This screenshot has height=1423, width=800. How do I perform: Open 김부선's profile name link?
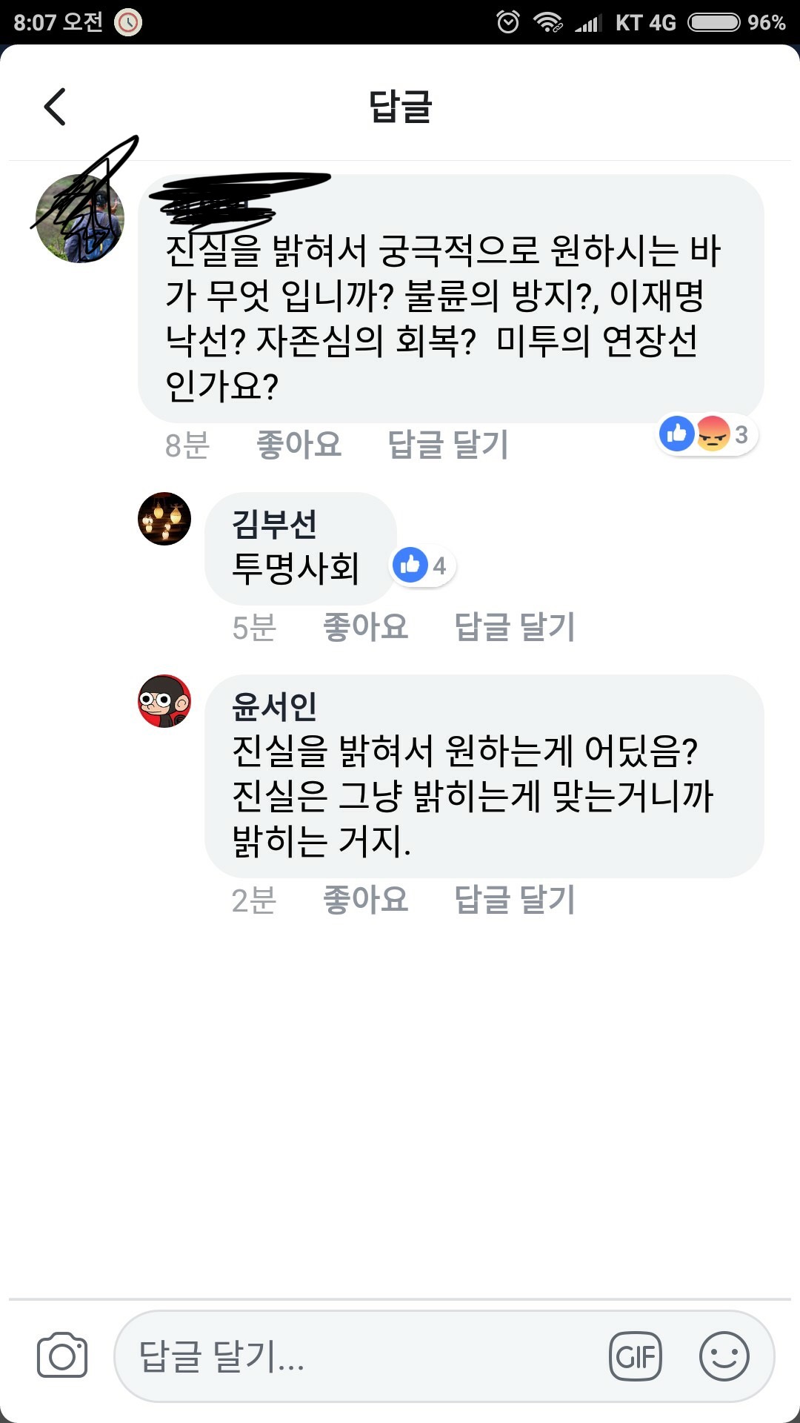click(x=274, y=524)
